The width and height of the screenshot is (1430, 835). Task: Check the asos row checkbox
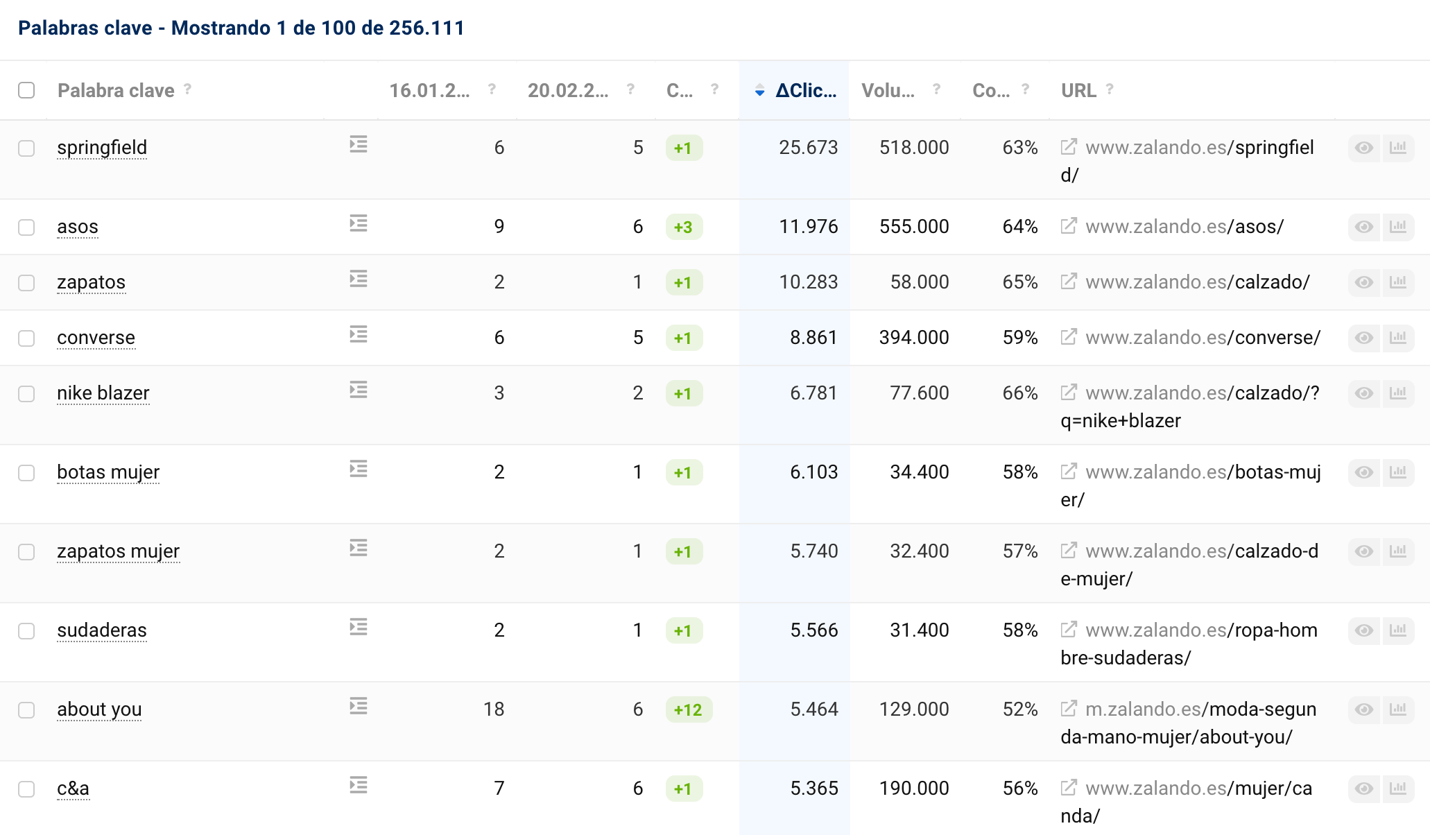[26, 227]
